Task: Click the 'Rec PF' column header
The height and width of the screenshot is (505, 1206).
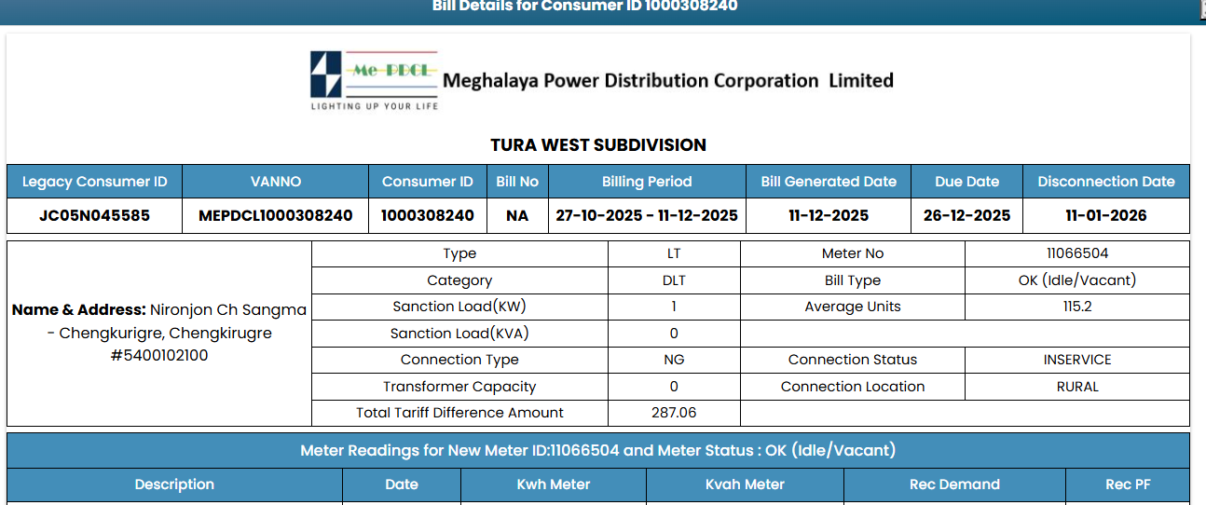Action: [1128, 485]
